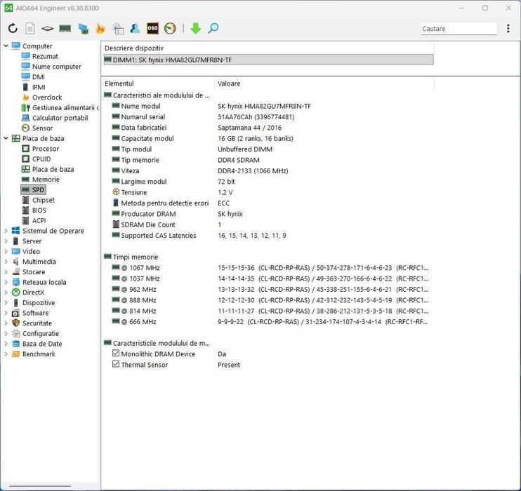Expand the Sistemul de Operare node
The width and height of the screenshot is (521, 491).
pyautogui.click(x=6, y=231)
